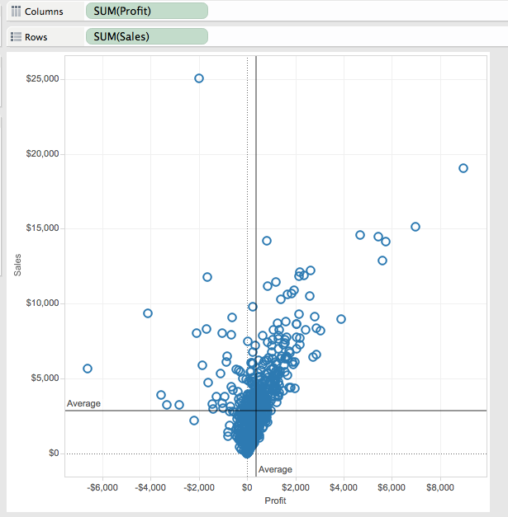The height and width of the screenshot is (517, 508).
Task: Select the SUM(Sales) pill on Rows
Action: (146, 36)
